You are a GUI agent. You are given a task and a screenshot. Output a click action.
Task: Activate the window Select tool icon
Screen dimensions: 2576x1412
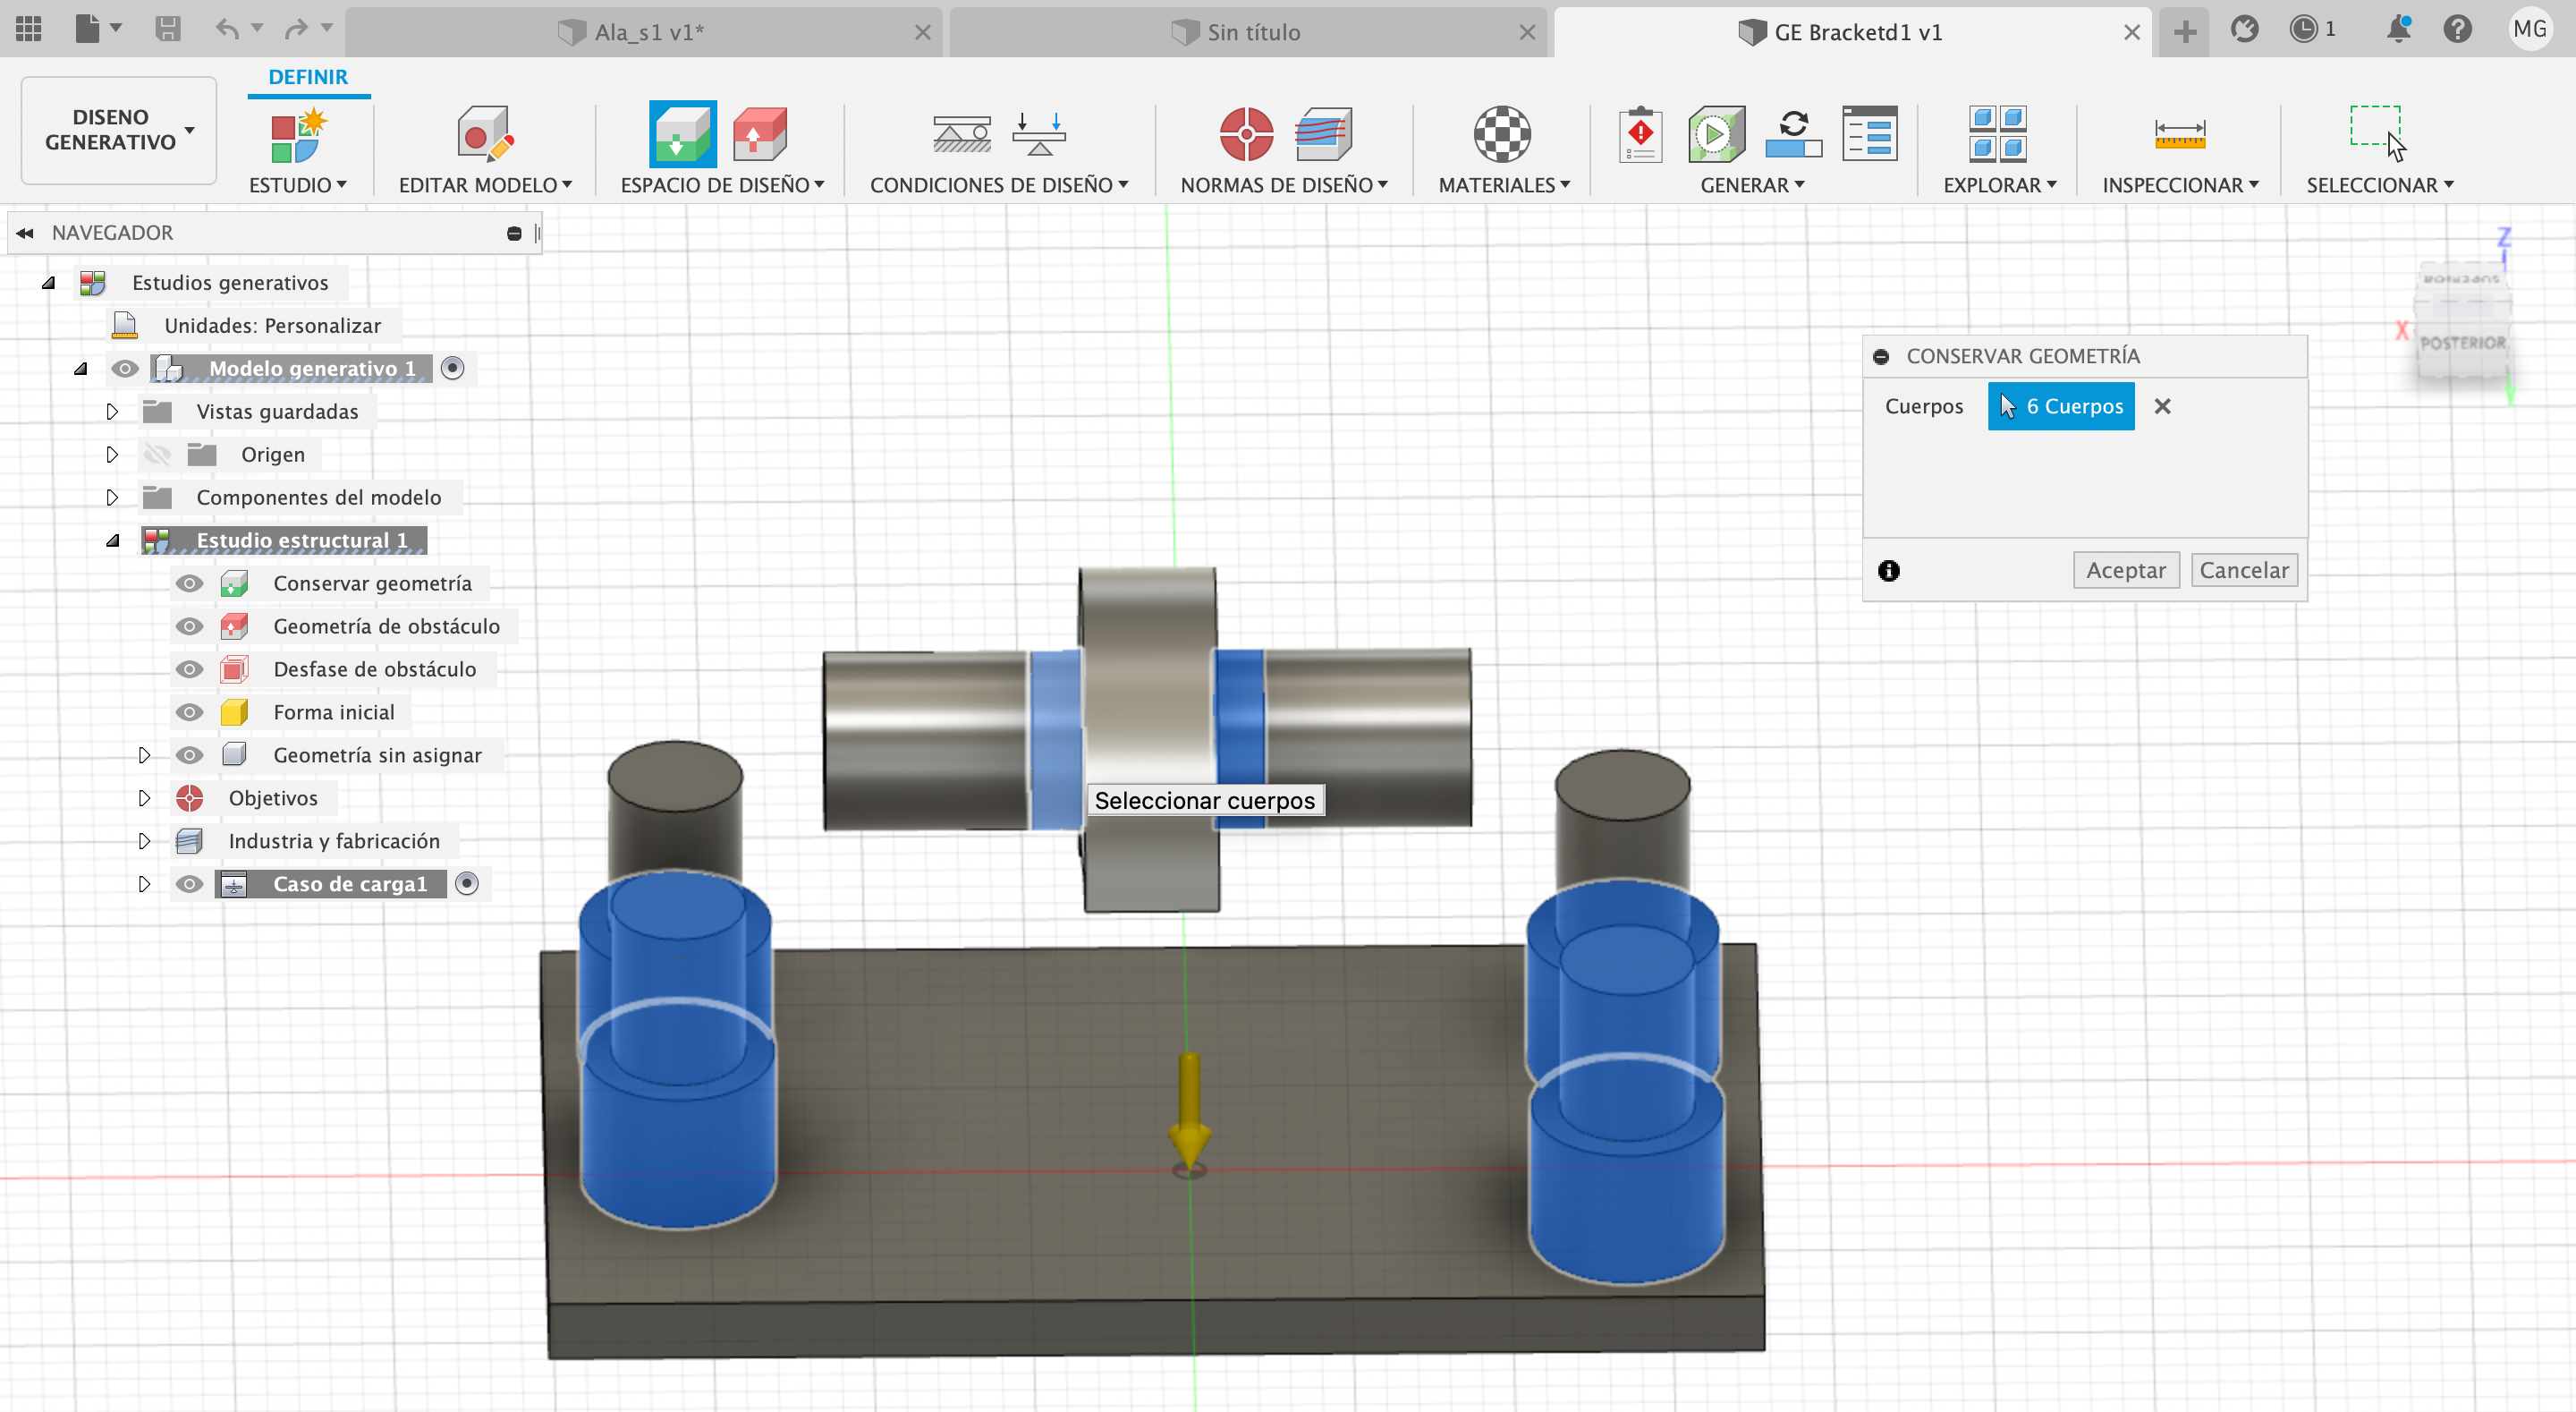point(2378,132)
